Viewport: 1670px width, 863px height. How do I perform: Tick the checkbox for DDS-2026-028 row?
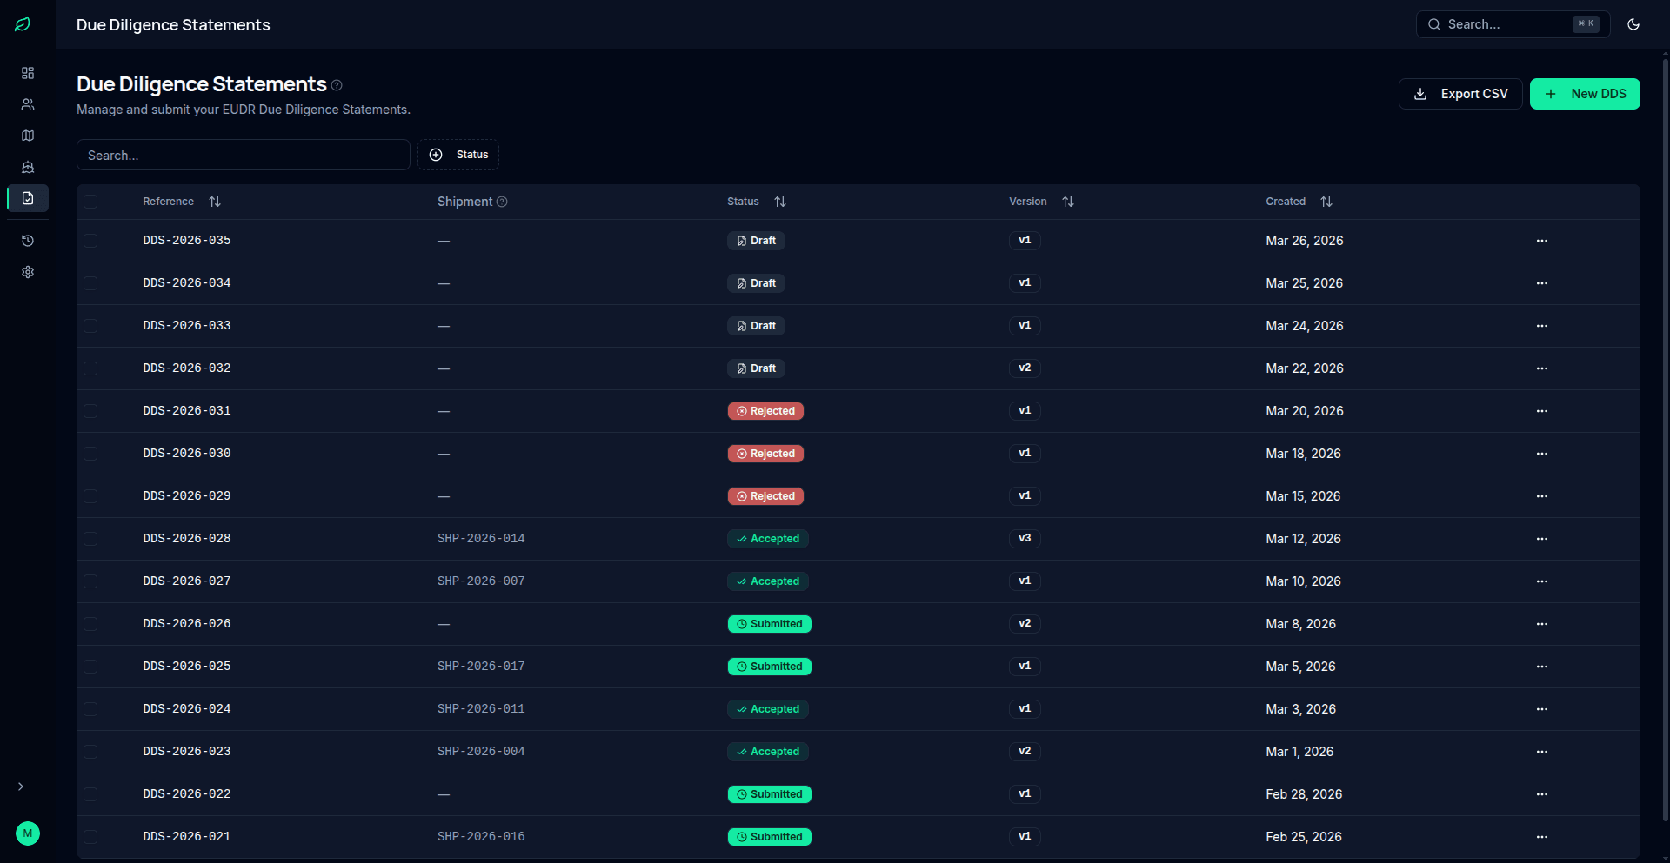(90, 539)
